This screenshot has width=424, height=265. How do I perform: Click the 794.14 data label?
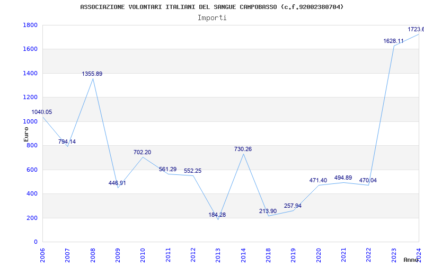pyautogui.click(x=67, y=142)
